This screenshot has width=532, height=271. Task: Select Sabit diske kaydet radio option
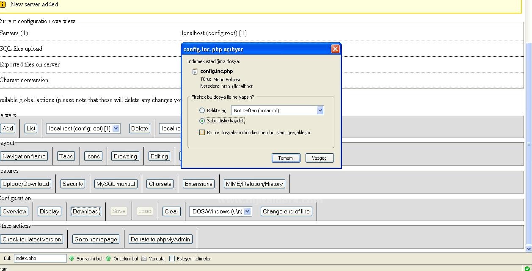202,121
